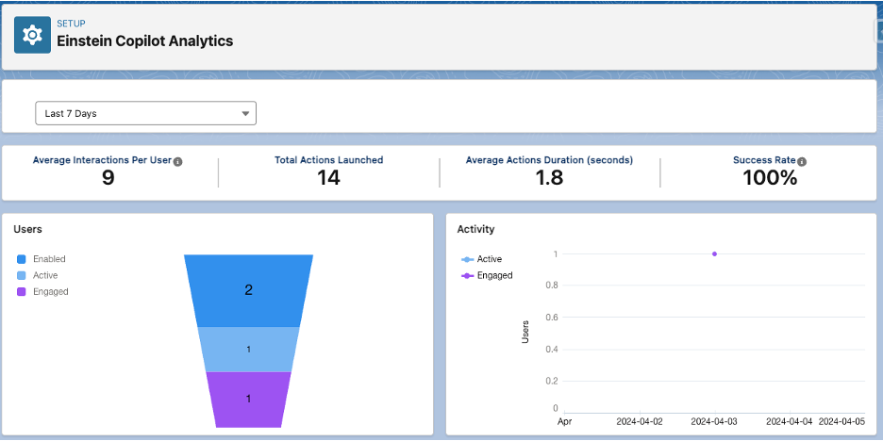Viewport: 883px width, 441px height.
Task: Click the Average Actions Duration value 1.8
Action: click(x=549, y=178)
